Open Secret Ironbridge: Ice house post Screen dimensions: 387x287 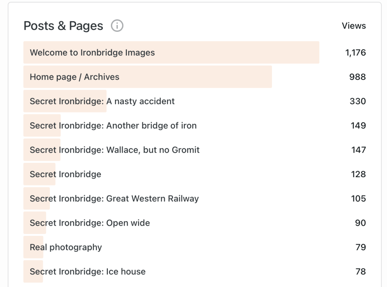pyautogui.click(x=88, y=271)
